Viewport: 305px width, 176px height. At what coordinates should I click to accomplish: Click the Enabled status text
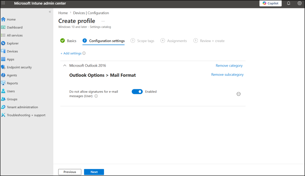coord(151,92)
